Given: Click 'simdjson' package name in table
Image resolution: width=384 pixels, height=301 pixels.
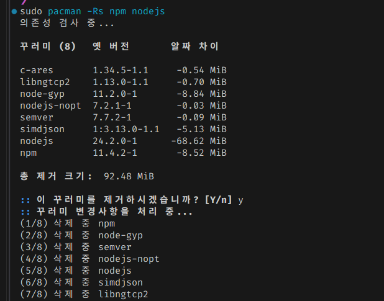Looking at the screenshot, I should coord(42,129).
